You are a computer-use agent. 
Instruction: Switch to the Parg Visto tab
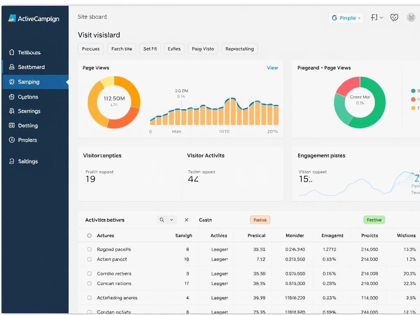tap(203, 48)
